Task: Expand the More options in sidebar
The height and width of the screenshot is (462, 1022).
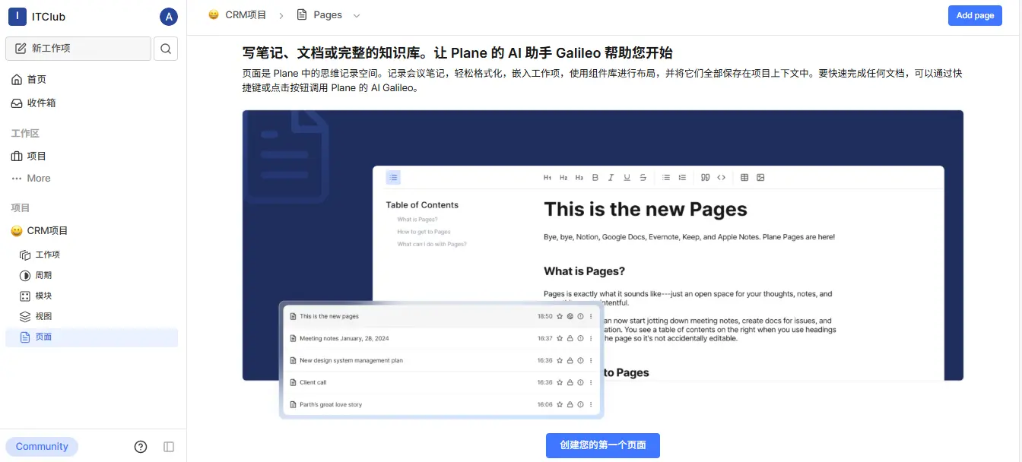Action: pos(38,179)
